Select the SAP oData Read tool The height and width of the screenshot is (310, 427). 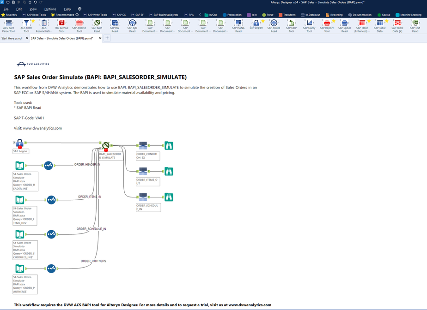[274, 26]
